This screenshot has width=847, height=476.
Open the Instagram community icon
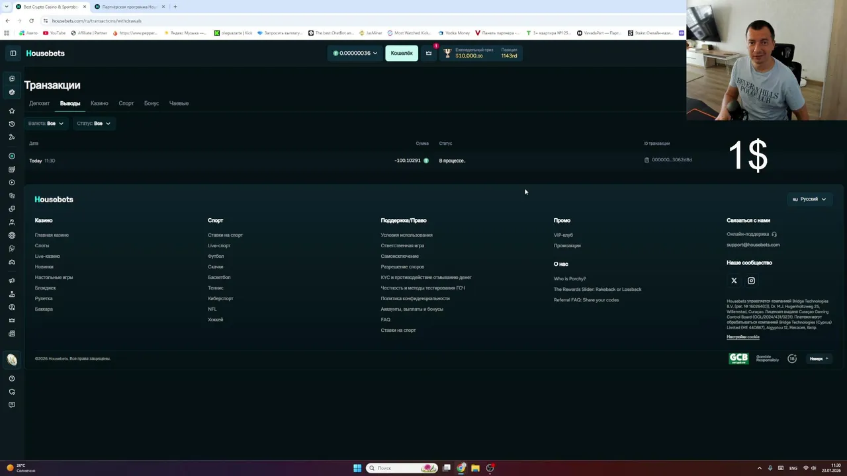751,281
